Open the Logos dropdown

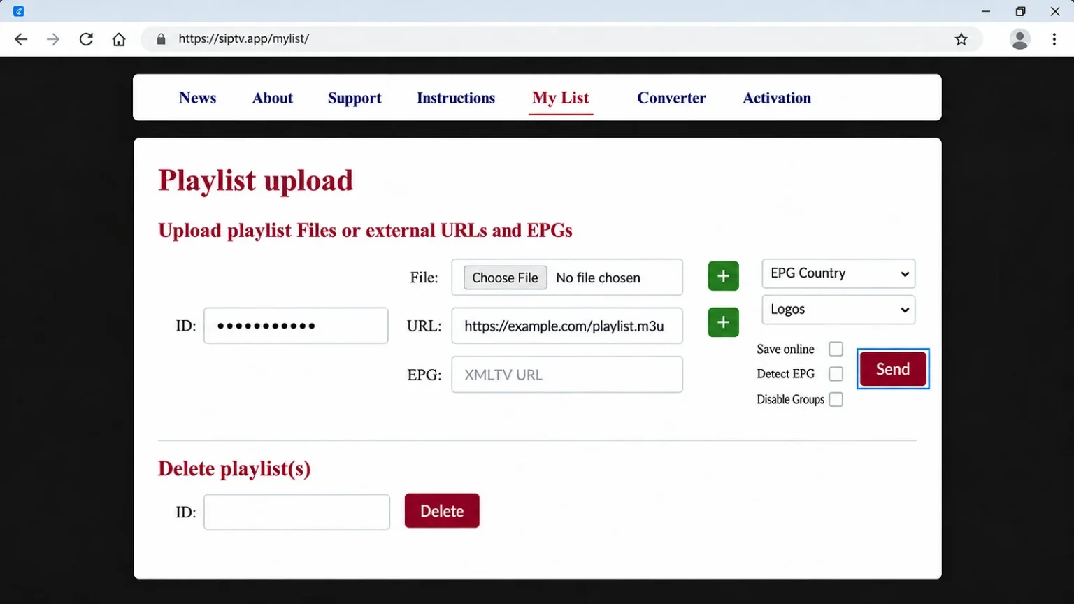[838, 310]
